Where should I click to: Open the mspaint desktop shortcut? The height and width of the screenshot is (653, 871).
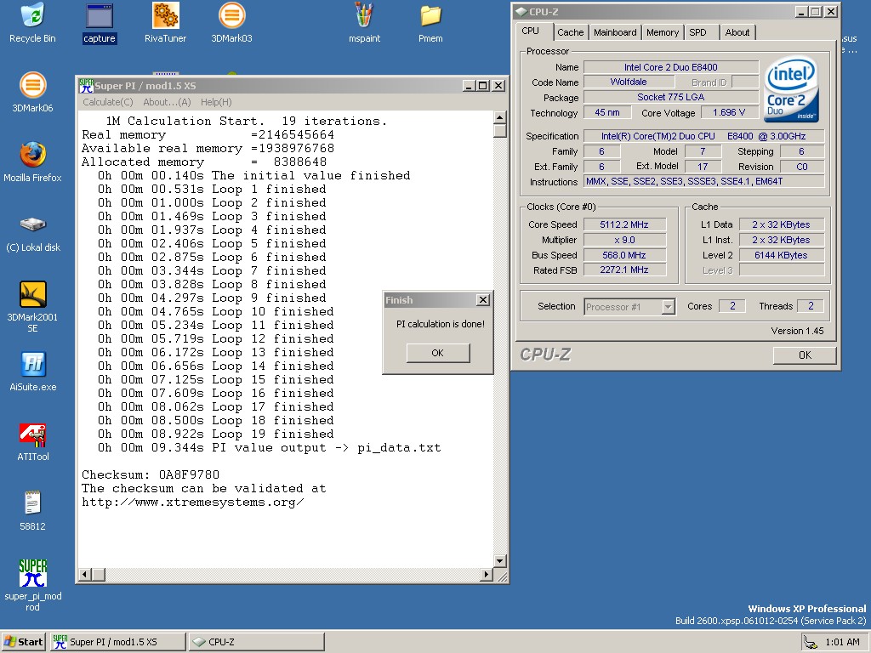tap(364, 22)
